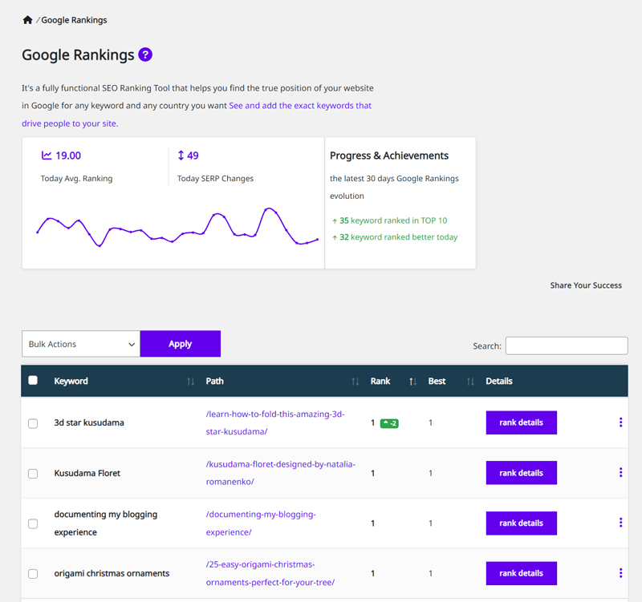Click the Details column header
The width and height of the screenshot is (642, 602).
point(499,381)
